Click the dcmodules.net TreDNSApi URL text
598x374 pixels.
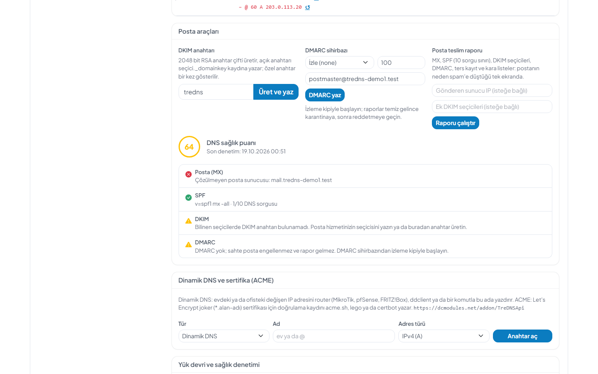click(x=469, y=308)
